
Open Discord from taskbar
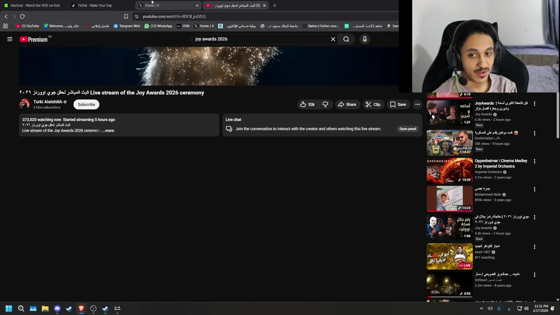click(57, 308)
